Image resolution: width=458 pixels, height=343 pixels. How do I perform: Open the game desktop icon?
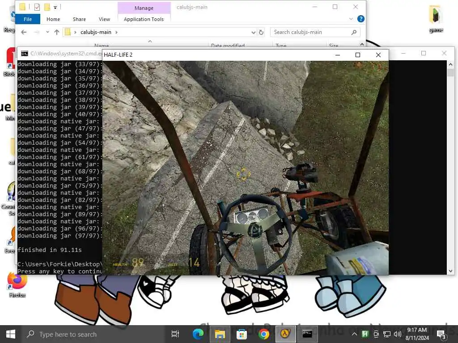[x=436, y=18]
